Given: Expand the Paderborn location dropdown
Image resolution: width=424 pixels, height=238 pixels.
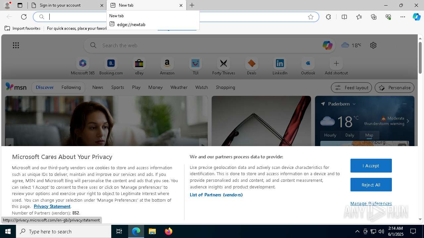Looking at the screenshot, I should 354,104.
